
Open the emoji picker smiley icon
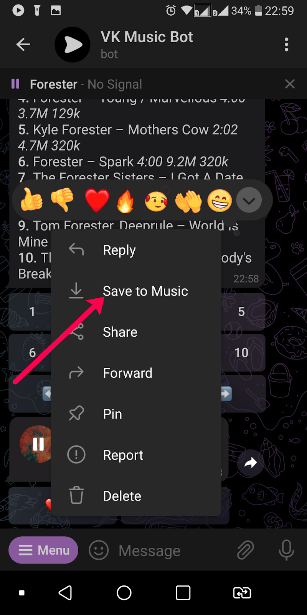pos(99,550)
